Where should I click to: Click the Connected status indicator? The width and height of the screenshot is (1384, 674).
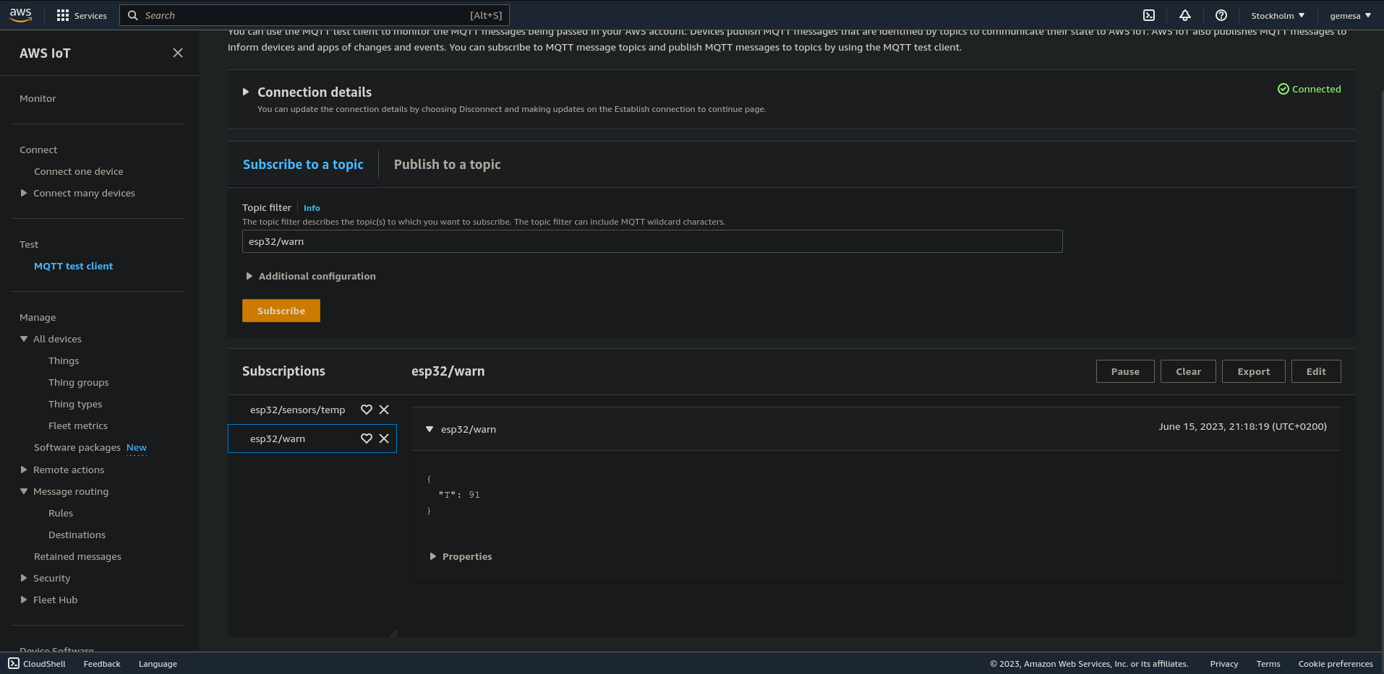1309,89
